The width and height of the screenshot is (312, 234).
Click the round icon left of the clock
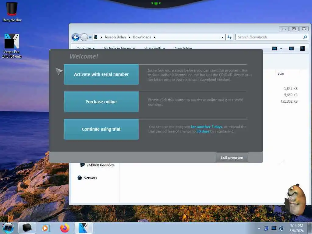click(x=281, y=228)
